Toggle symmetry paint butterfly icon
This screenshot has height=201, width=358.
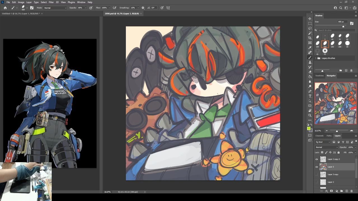tap(168, 8)
